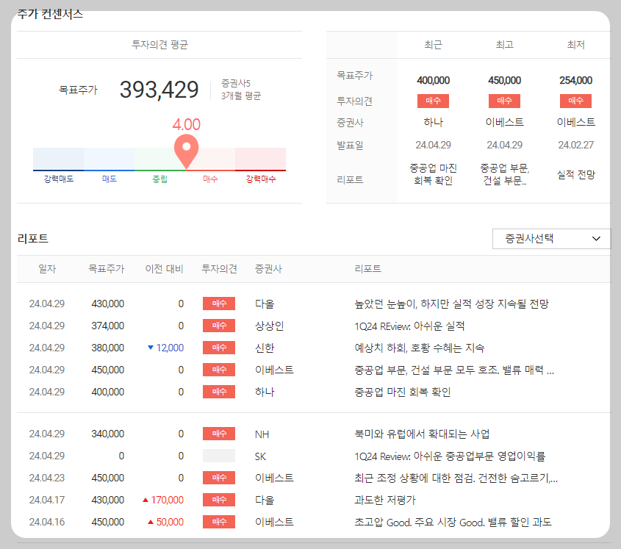Click 상상인 broker name in report table
Screen dimensions: 621x549
(269, 326)
